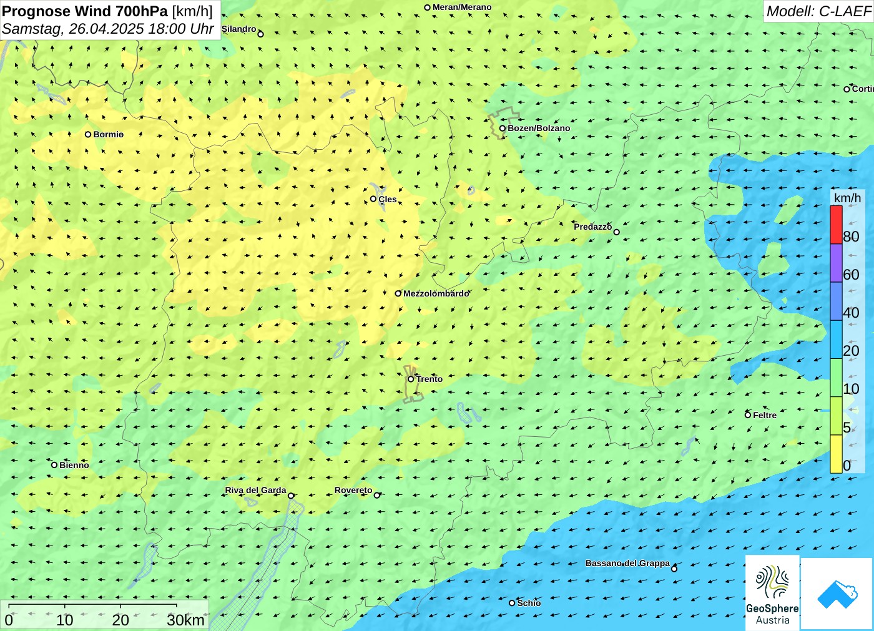This screenshot has height=631, width=874.
Task: Click the Bienno town marker
Action: point(54,465)
